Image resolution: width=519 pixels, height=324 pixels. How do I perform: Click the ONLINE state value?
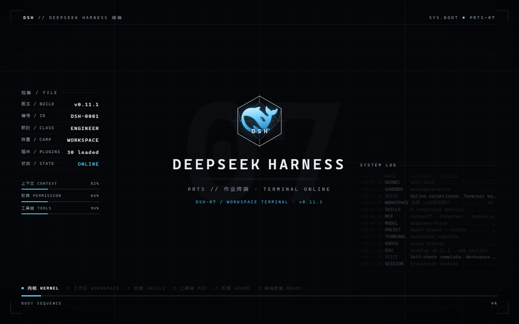88,164
